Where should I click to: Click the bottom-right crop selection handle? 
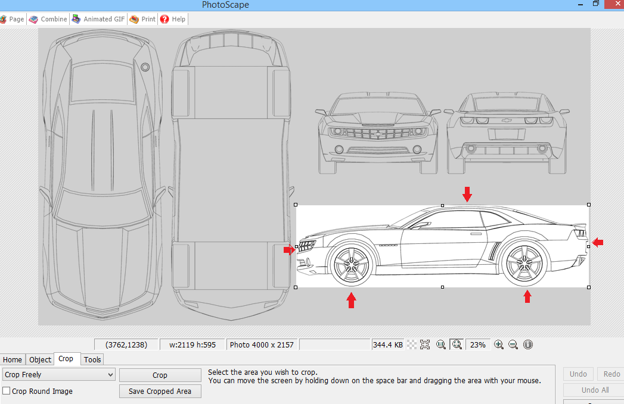click(x=589, y=288)
